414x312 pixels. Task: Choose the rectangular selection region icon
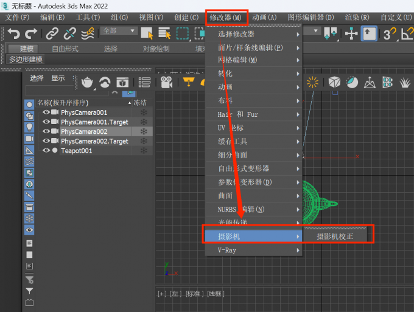[x=183, y=33]
